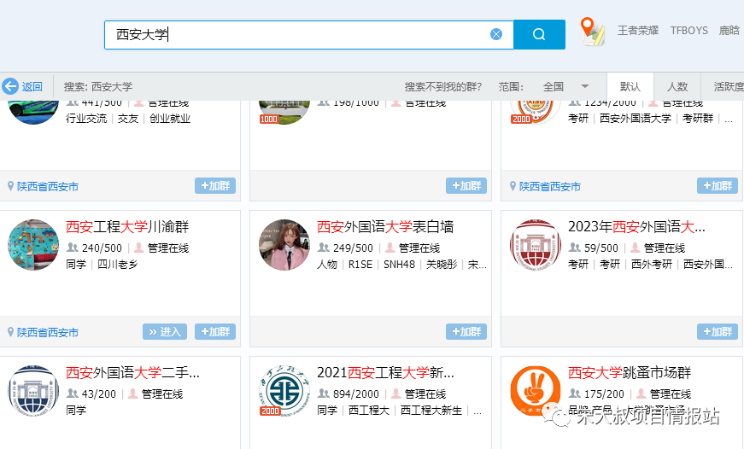Open 西安工程大学川渝群 group title

(127, 226)
